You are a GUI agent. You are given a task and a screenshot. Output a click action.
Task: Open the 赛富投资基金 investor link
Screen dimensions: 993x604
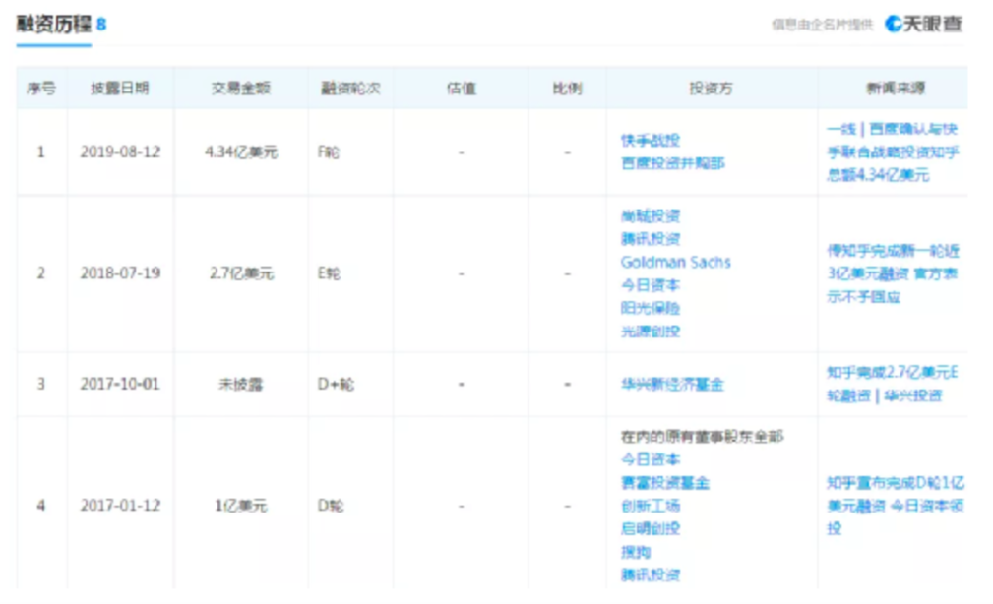(665, 483)
